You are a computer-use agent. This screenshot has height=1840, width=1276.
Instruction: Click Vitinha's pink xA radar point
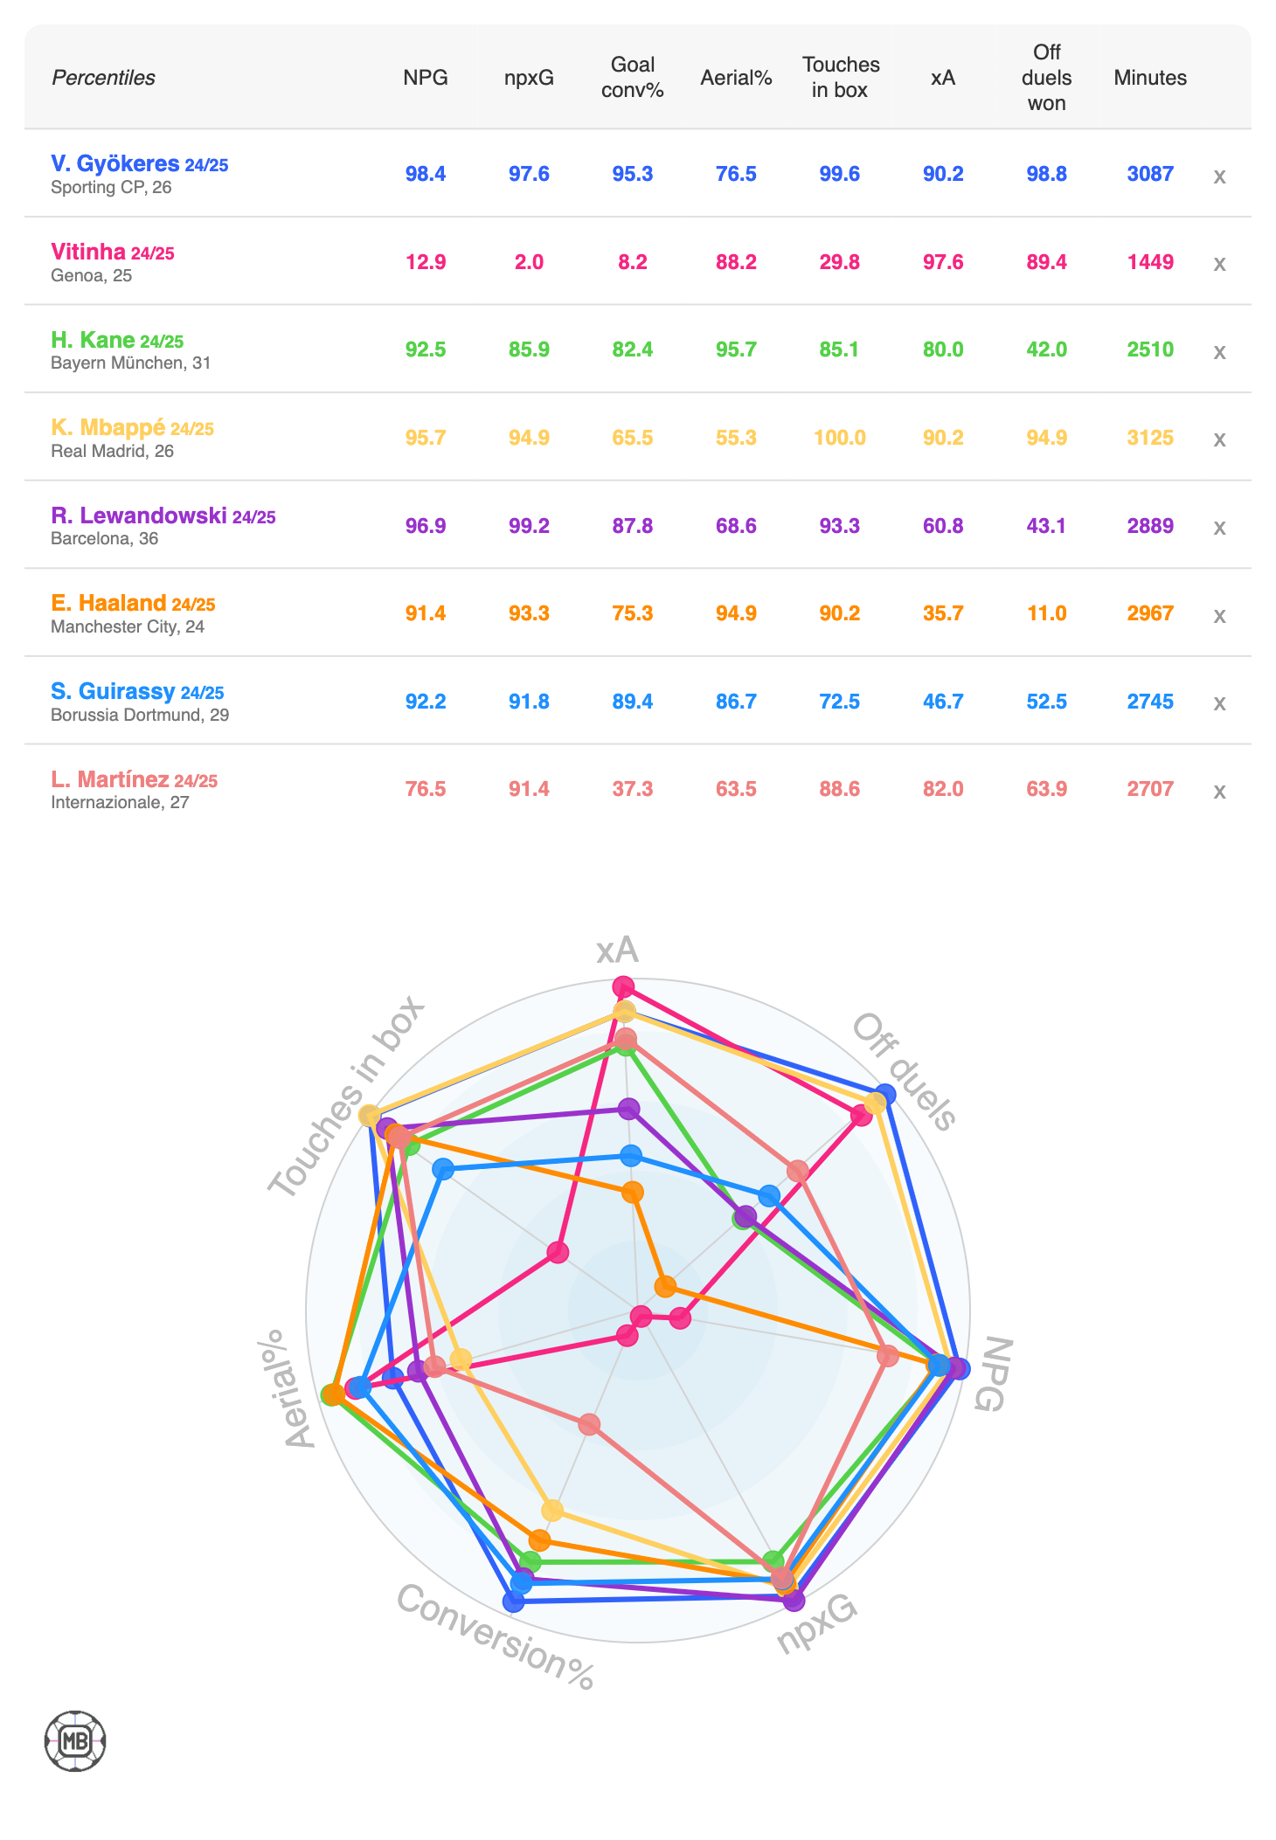(x=623, y=987)
